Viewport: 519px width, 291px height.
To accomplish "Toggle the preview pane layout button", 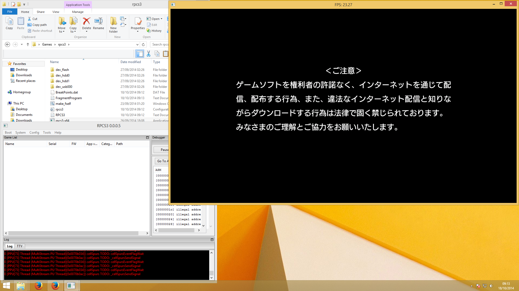I will click(x=140, y=54).
